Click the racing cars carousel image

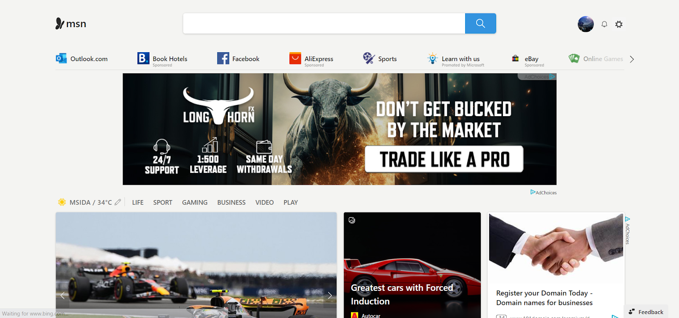196,265
